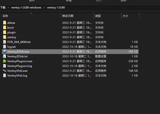Go to ventoy-1.0.80-windows in the breadcrumb
Screen dimensions: 160x114
click(26, 7)
